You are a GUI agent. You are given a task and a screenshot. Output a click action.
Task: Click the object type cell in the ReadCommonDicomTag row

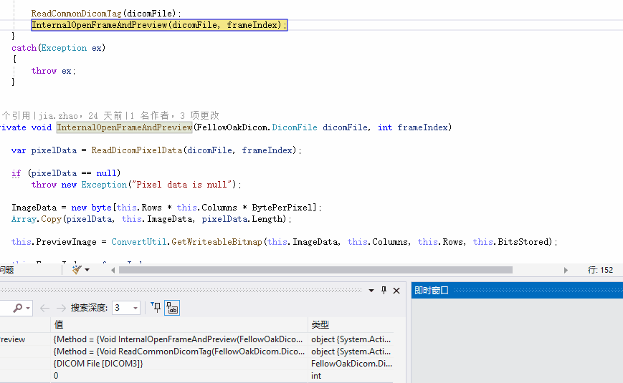coord(351,352)
